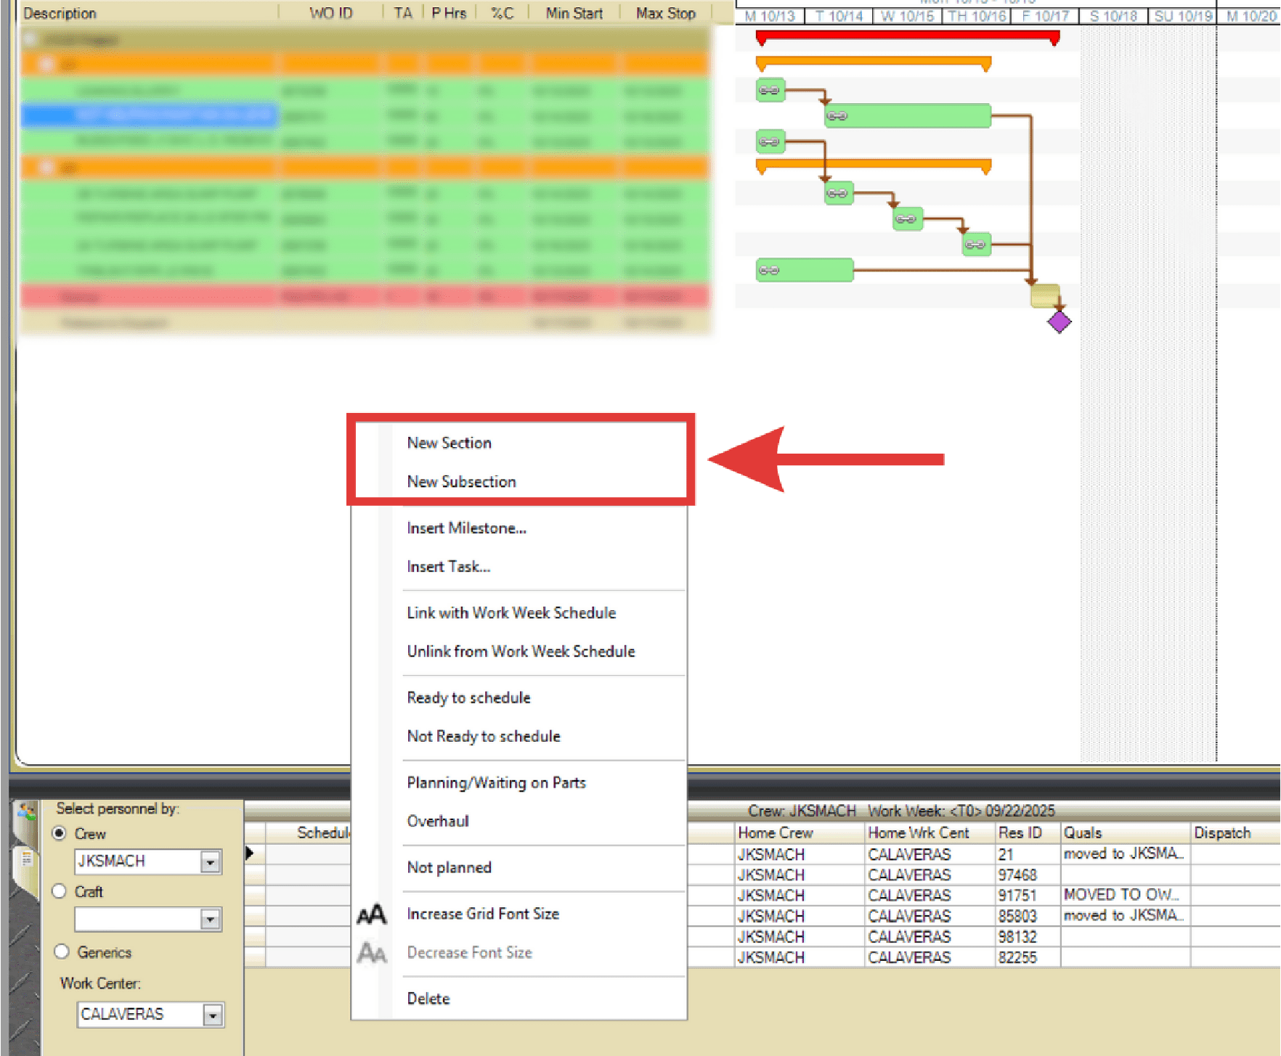Select the Crew radio button
1281x1056 pixels.
point(60,833)
